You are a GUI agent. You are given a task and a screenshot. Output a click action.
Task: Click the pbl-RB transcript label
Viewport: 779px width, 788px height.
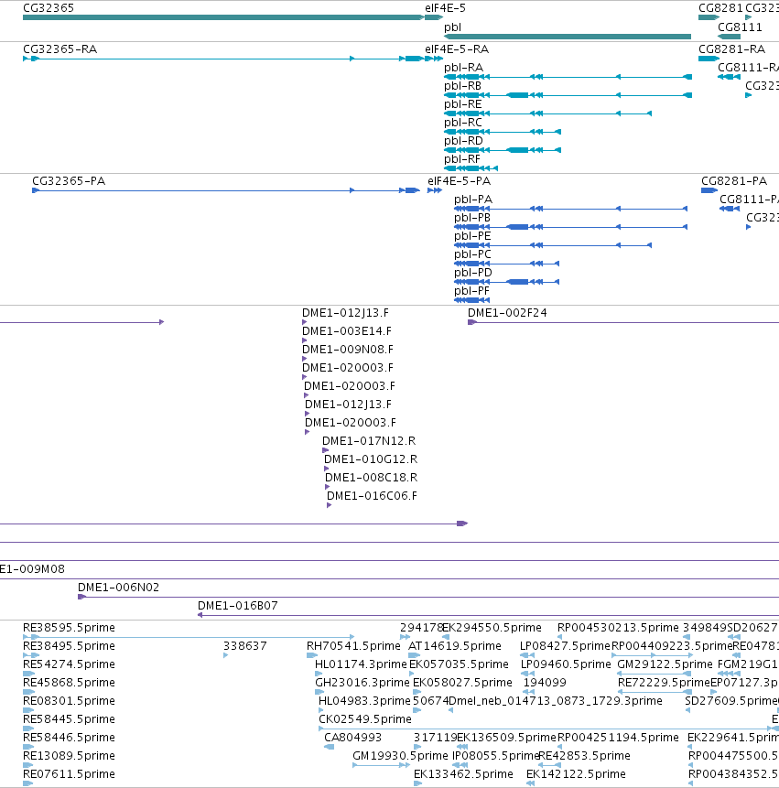tap(463, 86)
